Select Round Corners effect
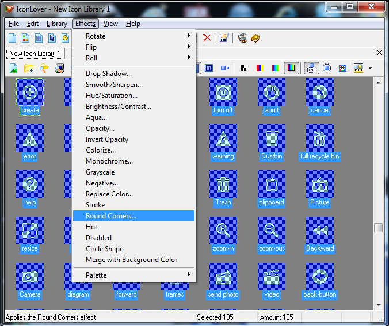 134,216
